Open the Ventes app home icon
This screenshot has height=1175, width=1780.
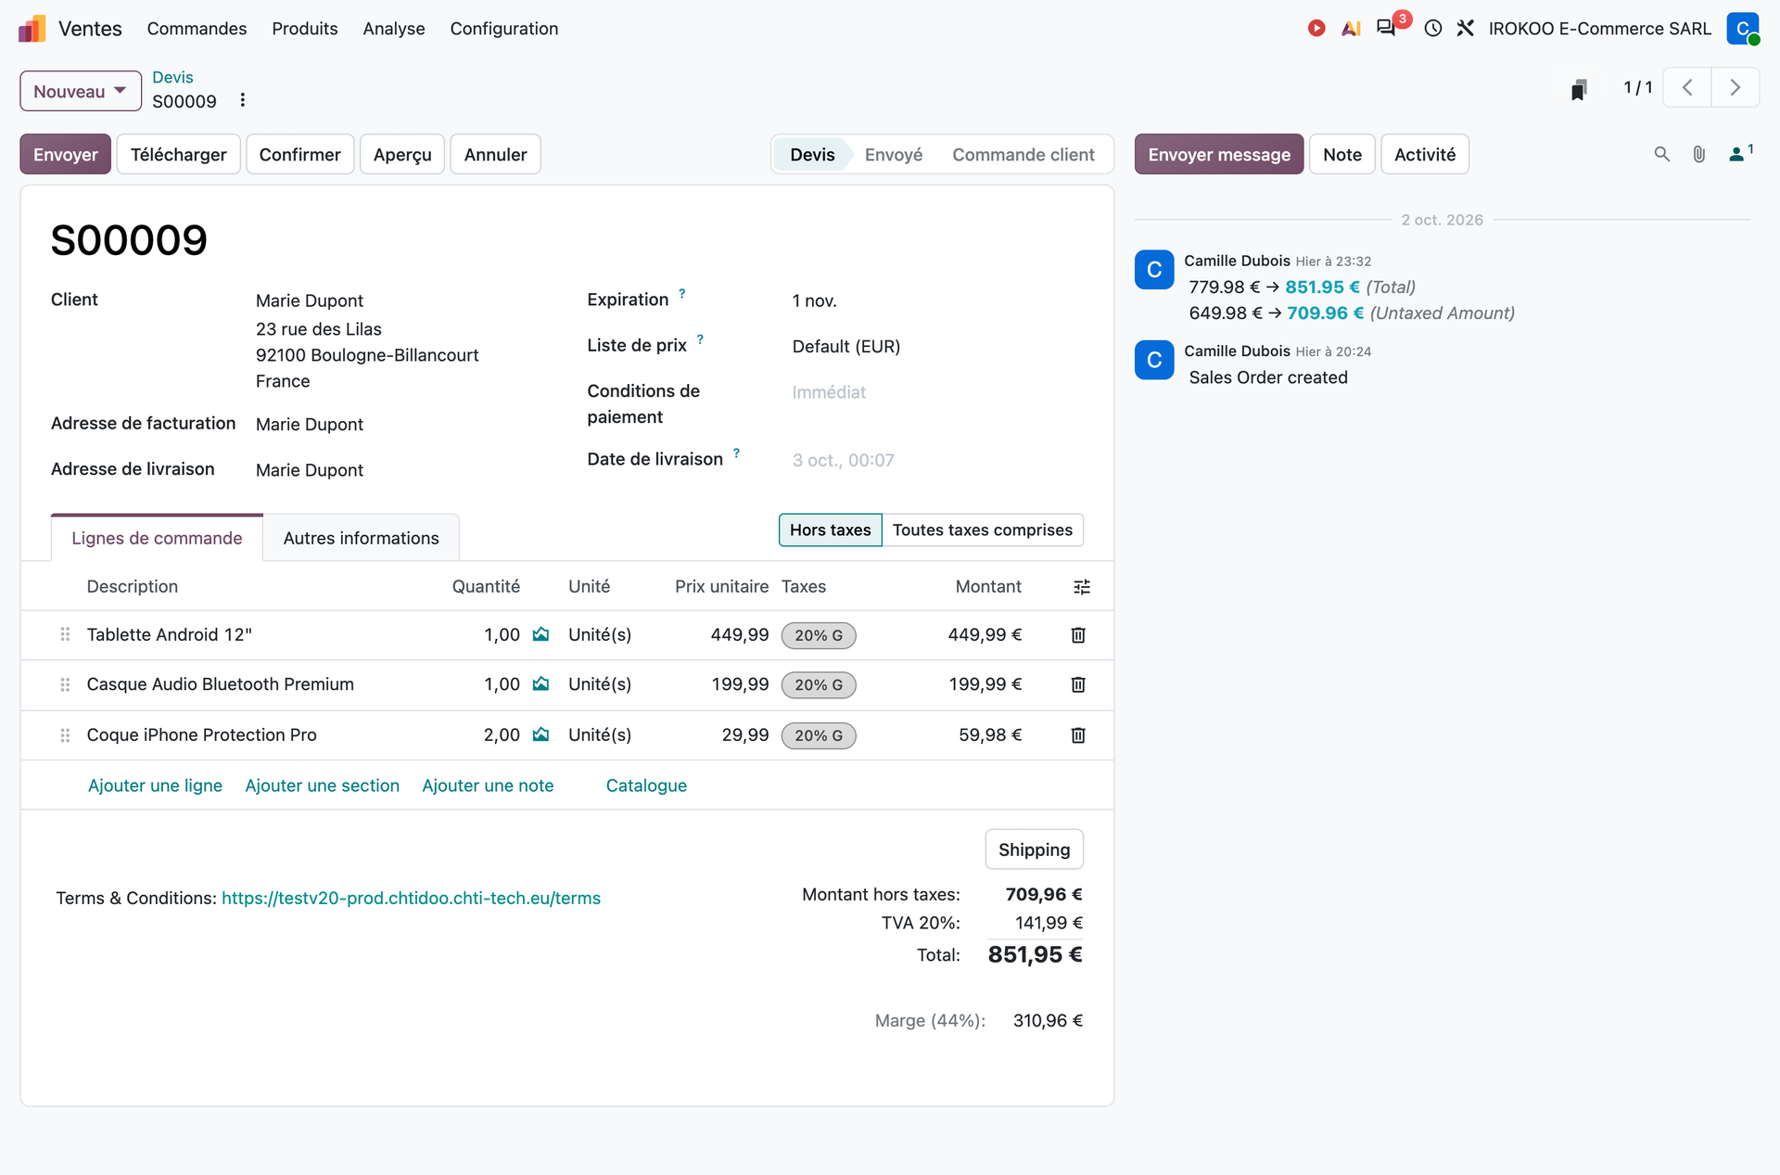click(x=32, y=29)
